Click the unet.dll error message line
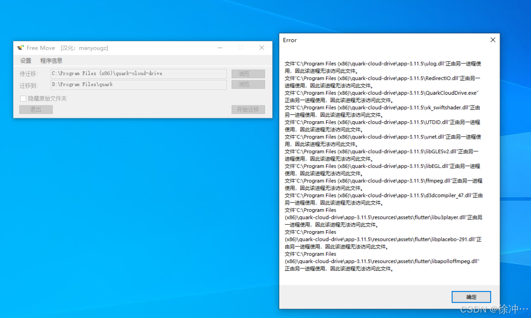This screenshot has height=318, width=531. [383, 140]
